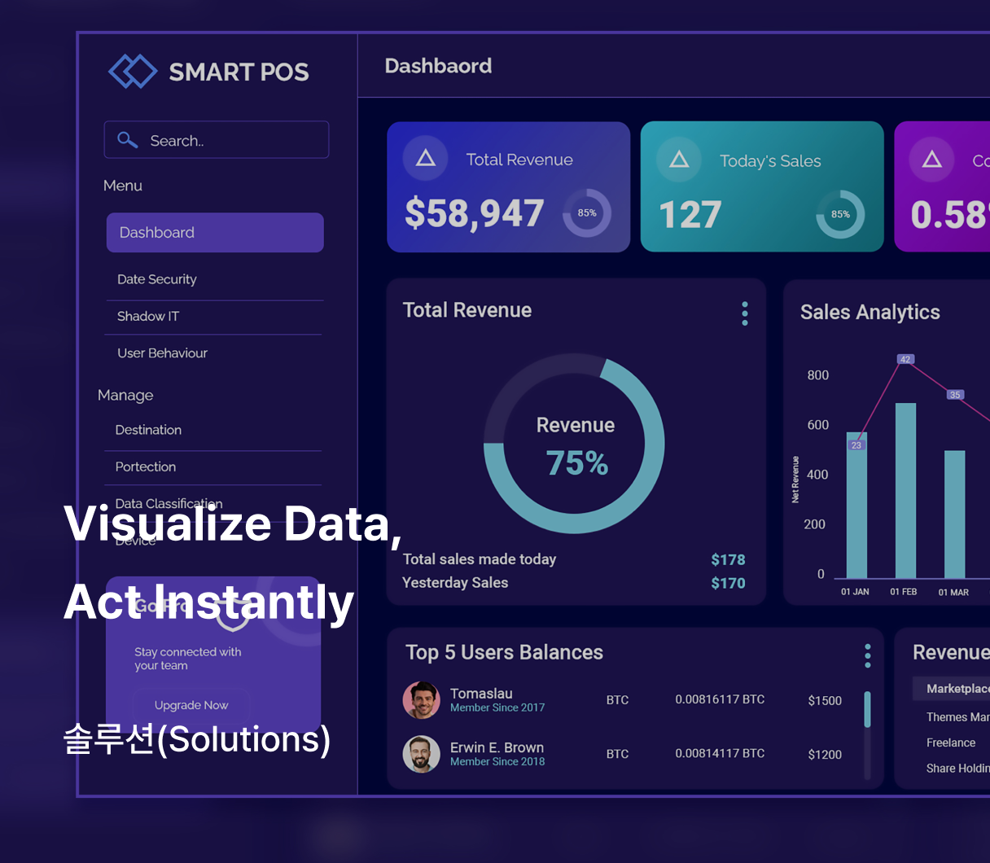
Task: Click the 01 MAR bar in Sales Analytics
Action: coord(955,515)
